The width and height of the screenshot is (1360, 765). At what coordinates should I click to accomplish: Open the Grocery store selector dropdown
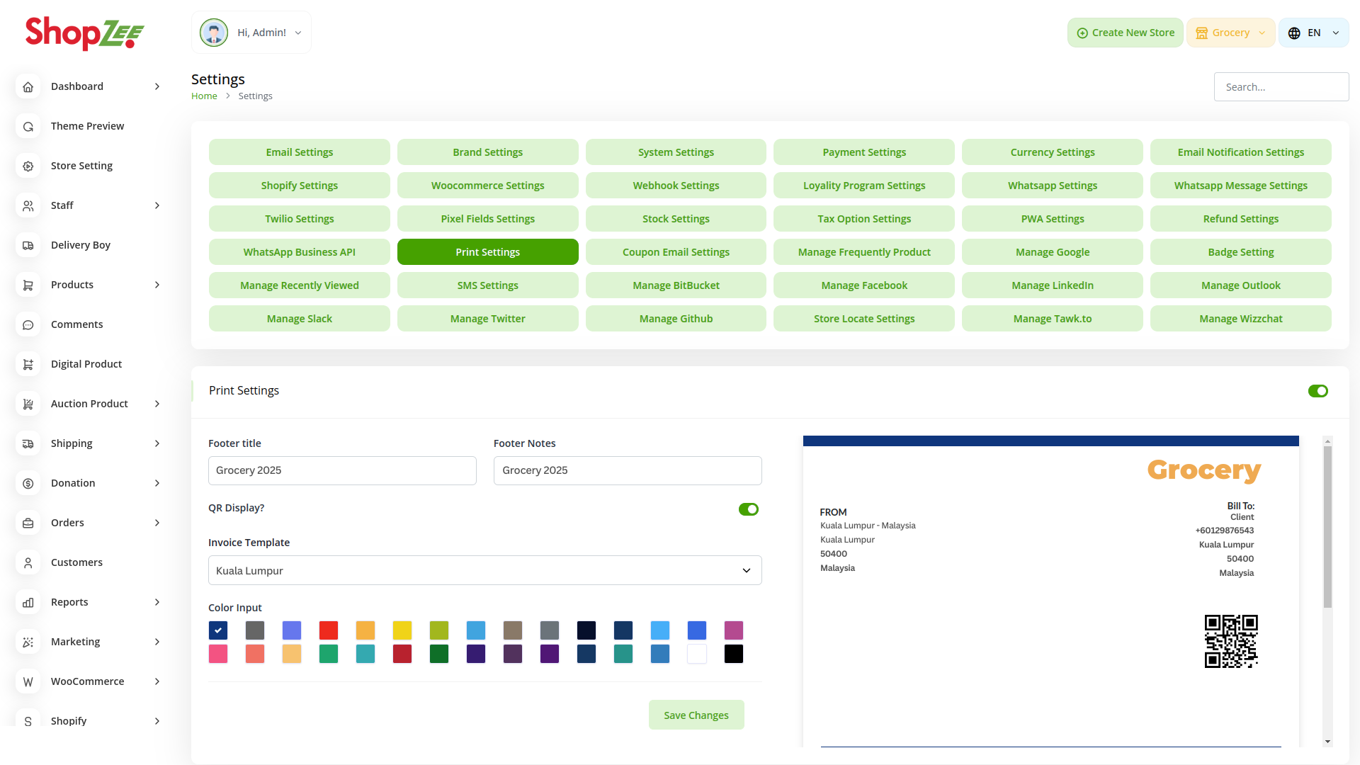[x=1230, y=33]
